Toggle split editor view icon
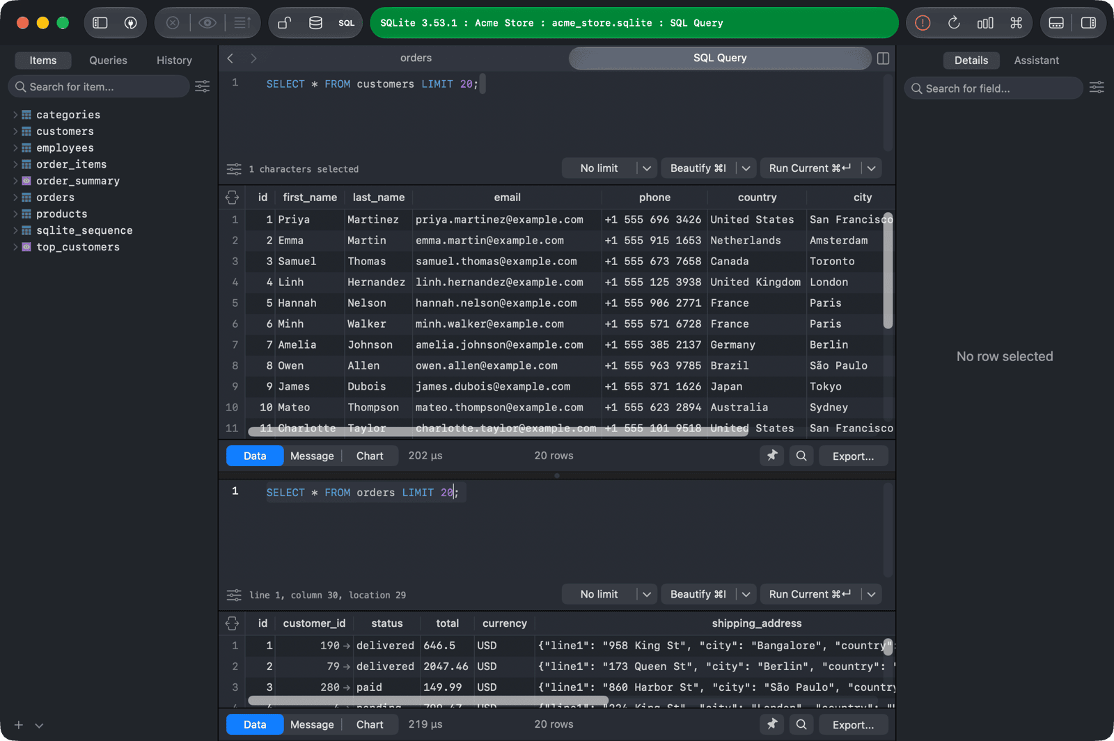Viewport: 1114px width, 741px height. (x=883, y=58)
